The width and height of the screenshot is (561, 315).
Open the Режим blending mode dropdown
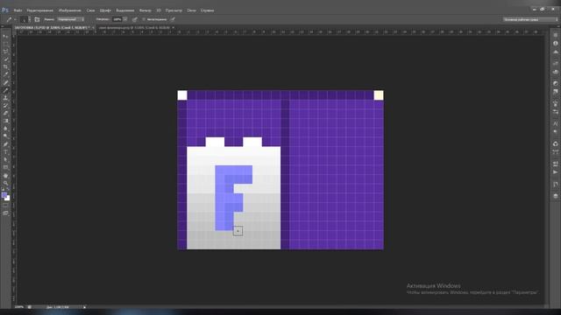70,19
